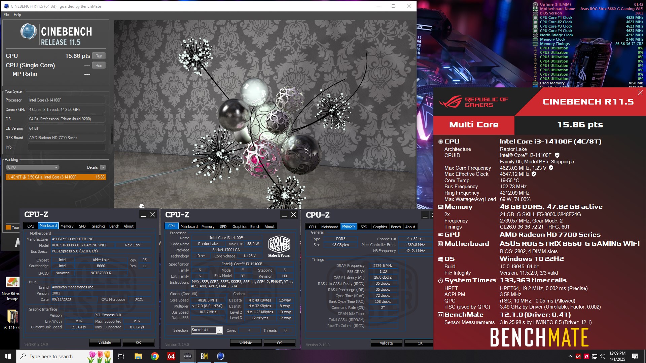Viewport: 646px width, 363px height.
Task: Open Mainboard tab in the Memory CPU-Z window
Action: 330,227
